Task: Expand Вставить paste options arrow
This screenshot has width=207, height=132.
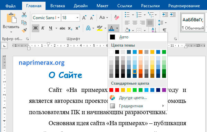Action: point(11,32)
